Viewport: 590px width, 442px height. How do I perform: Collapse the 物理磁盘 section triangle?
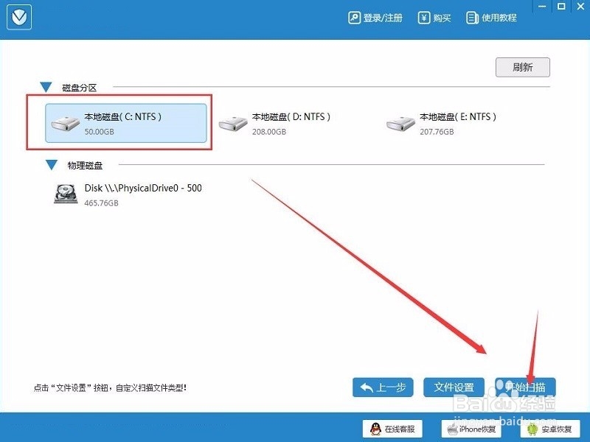[x=52, y=164]
